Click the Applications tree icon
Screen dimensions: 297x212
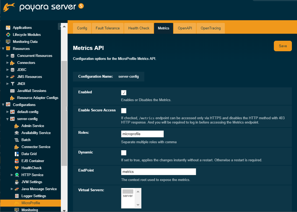(8, 28)
